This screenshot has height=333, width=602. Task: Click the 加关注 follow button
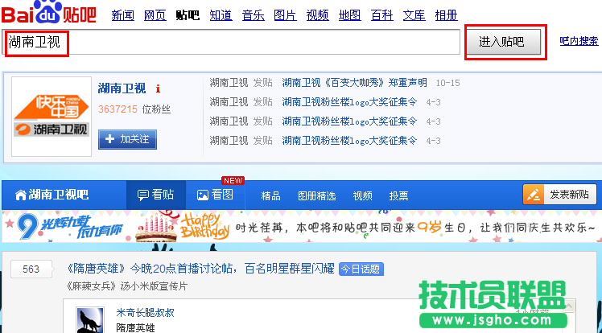[127, 139]
